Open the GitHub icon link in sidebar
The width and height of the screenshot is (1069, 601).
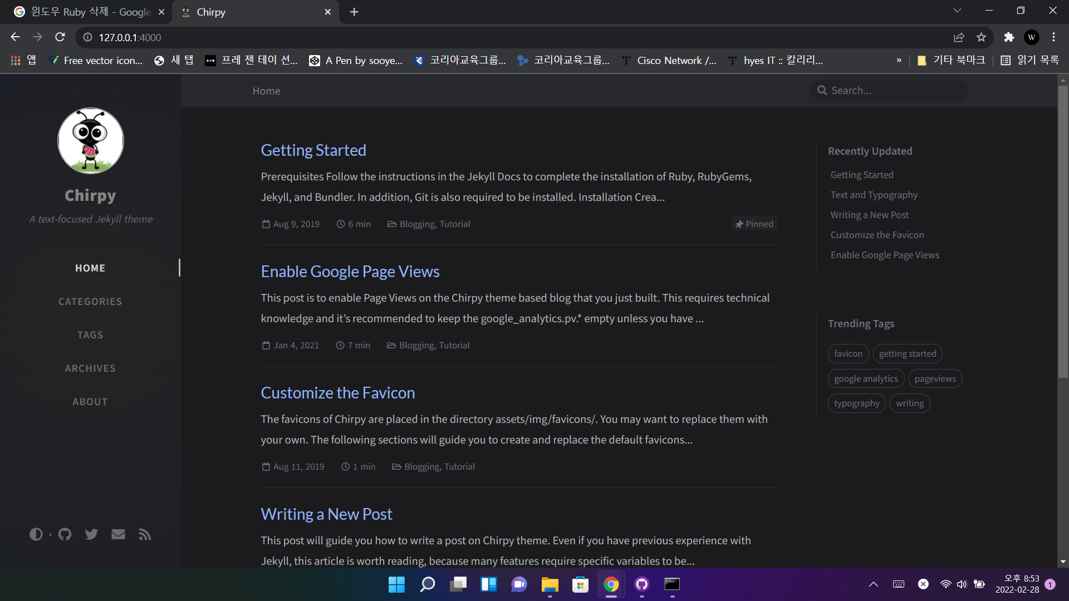tap(65, 534)
